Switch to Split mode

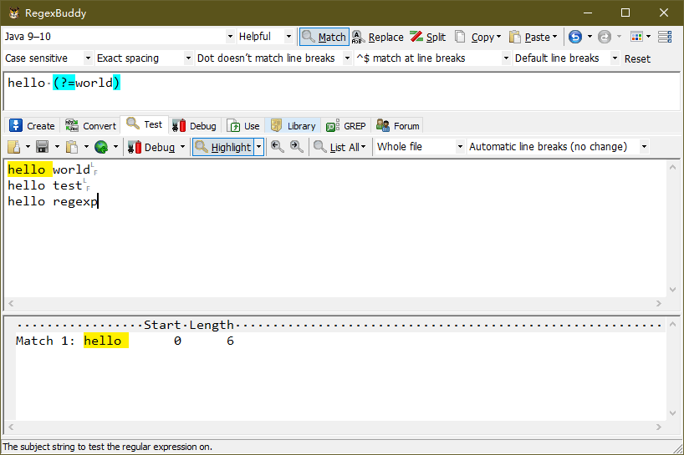pyautogui.click(x=428, y=37)
